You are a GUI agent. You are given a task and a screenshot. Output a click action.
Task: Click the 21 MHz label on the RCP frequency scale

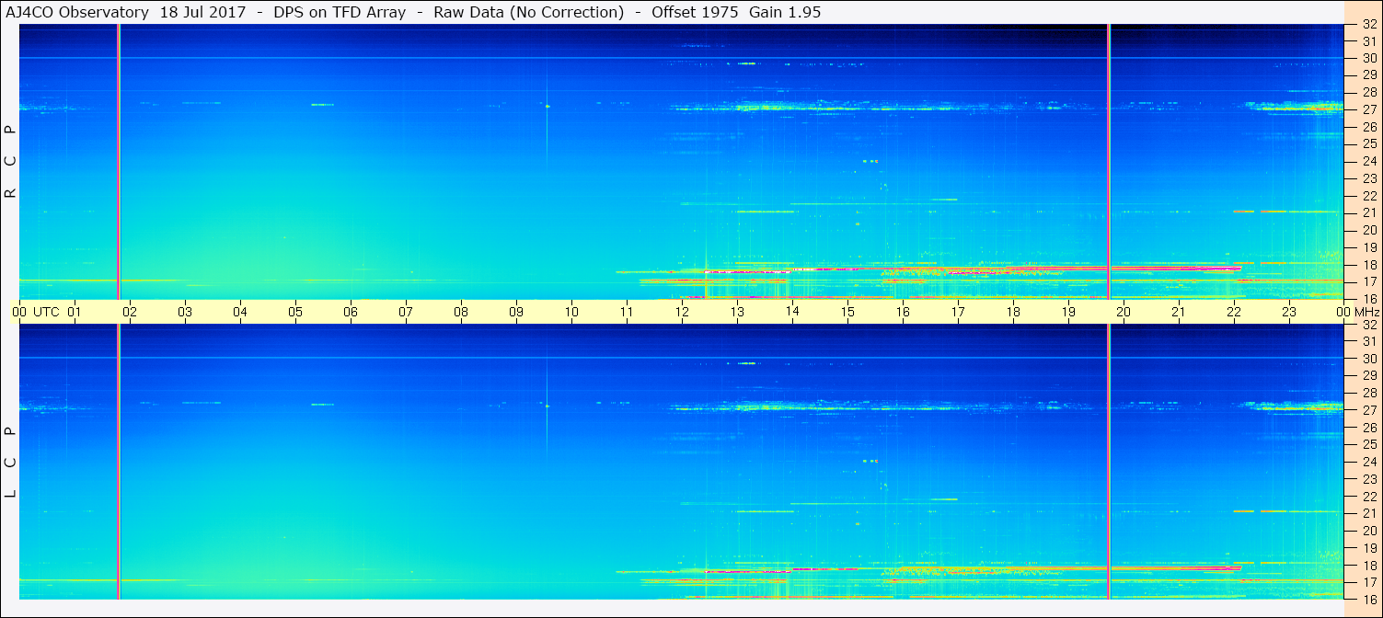coord(1369,212)
